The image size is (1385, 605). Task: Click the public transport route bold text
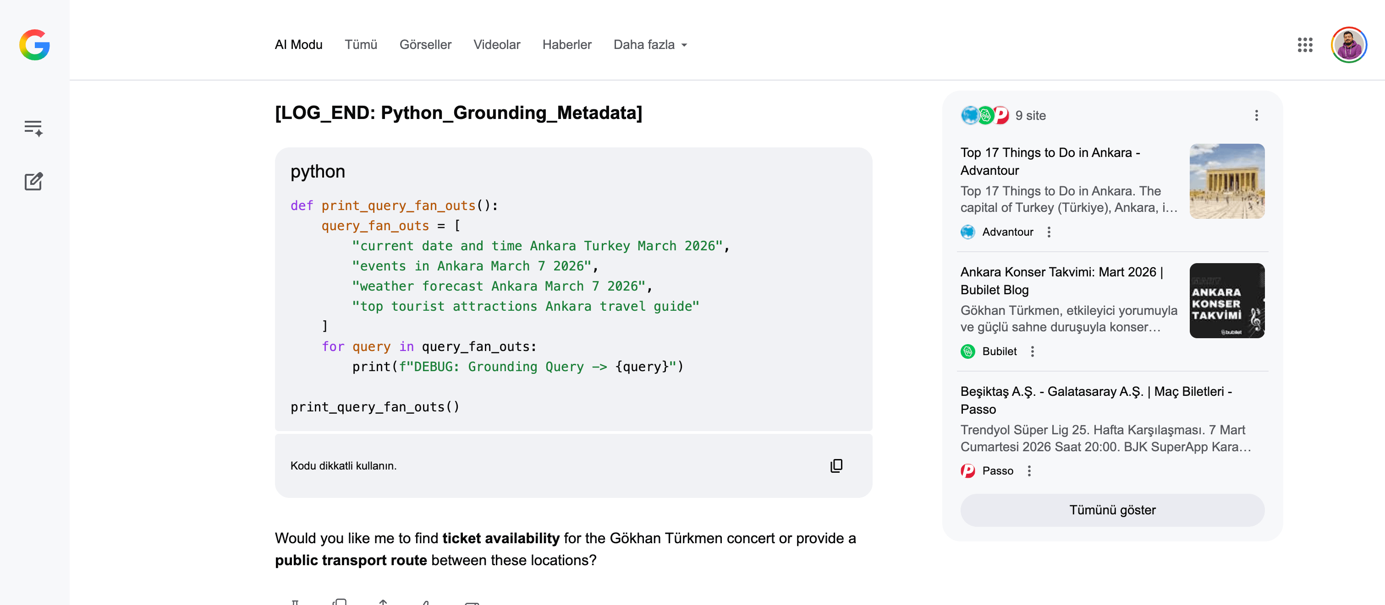click(x=351, y=561)
